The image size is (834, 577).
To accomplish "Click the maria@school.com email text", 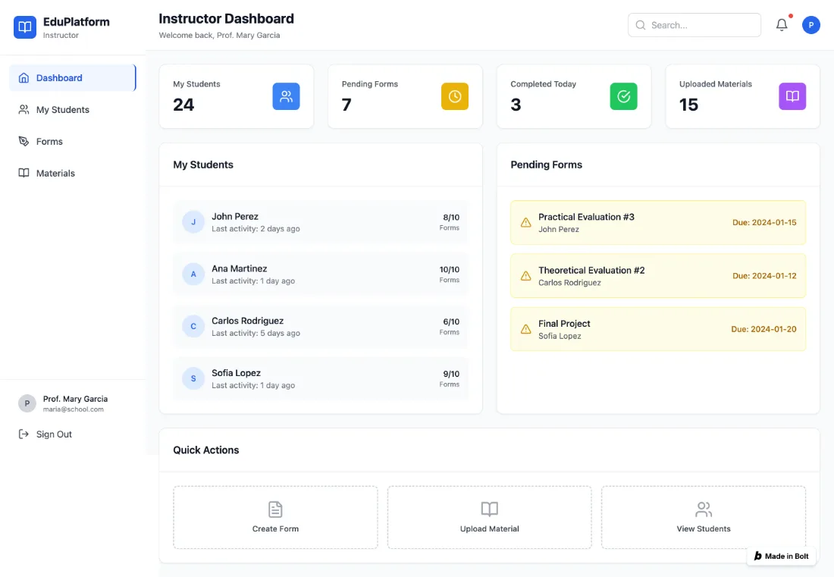I will [74, 409].
